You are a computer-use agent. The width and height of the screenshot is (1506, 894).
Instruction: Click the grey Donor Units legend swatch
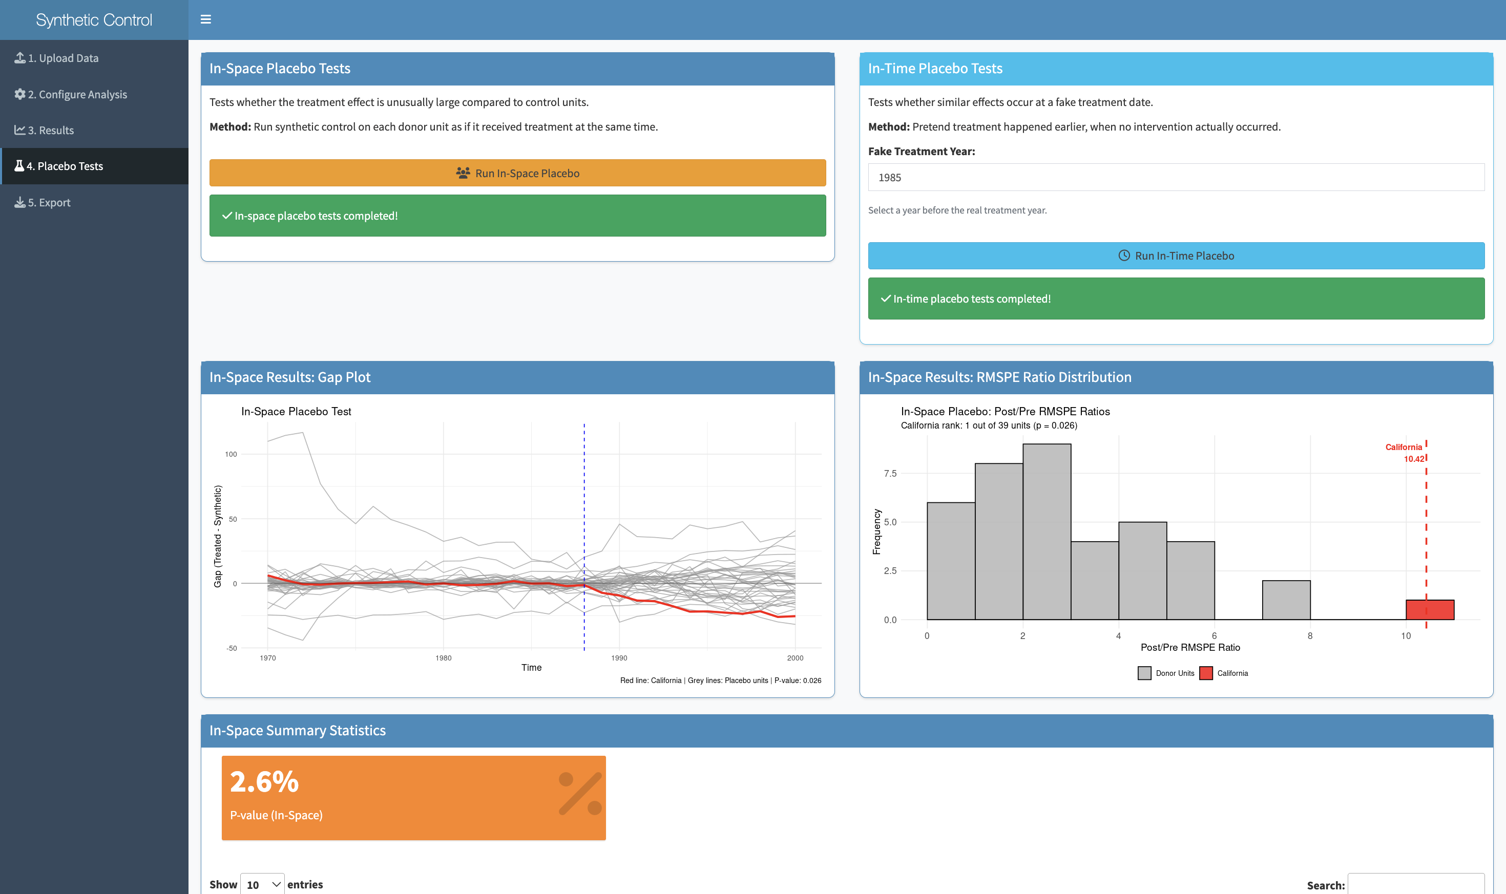pos(1144,673)
